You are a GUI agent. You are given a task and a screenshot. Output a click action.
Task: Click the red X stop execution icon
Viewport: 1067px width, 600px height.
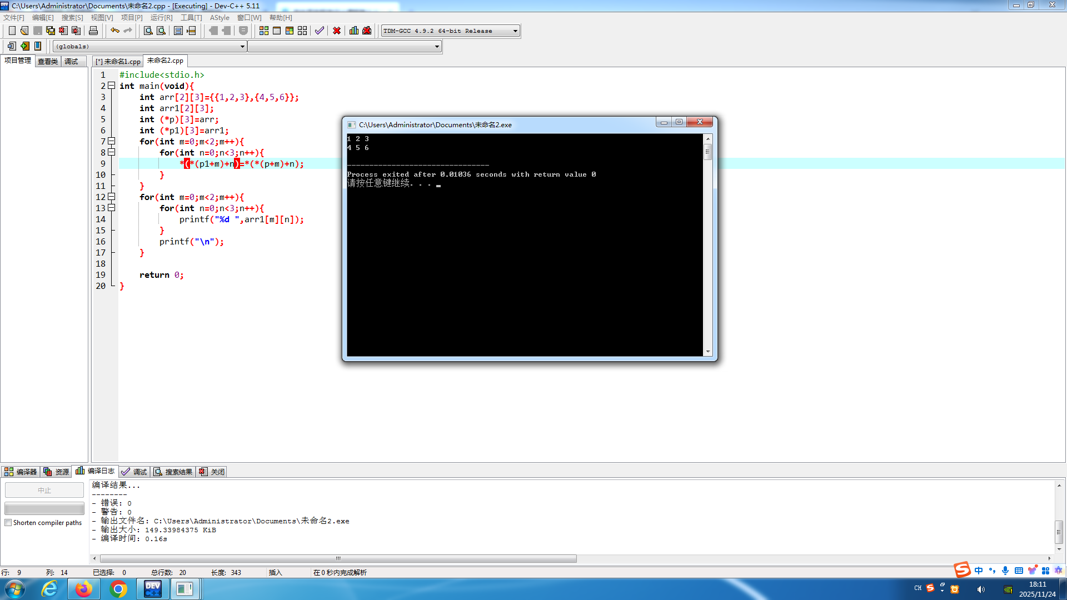click(x=337, y=31)
